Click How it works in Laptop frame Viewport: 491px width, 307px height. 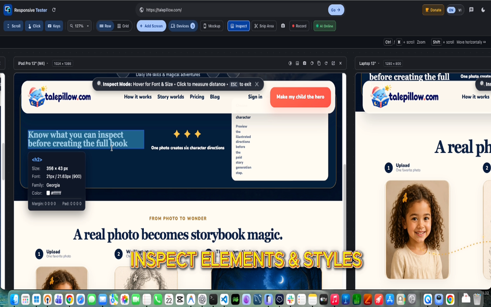(x=476, y=97)
